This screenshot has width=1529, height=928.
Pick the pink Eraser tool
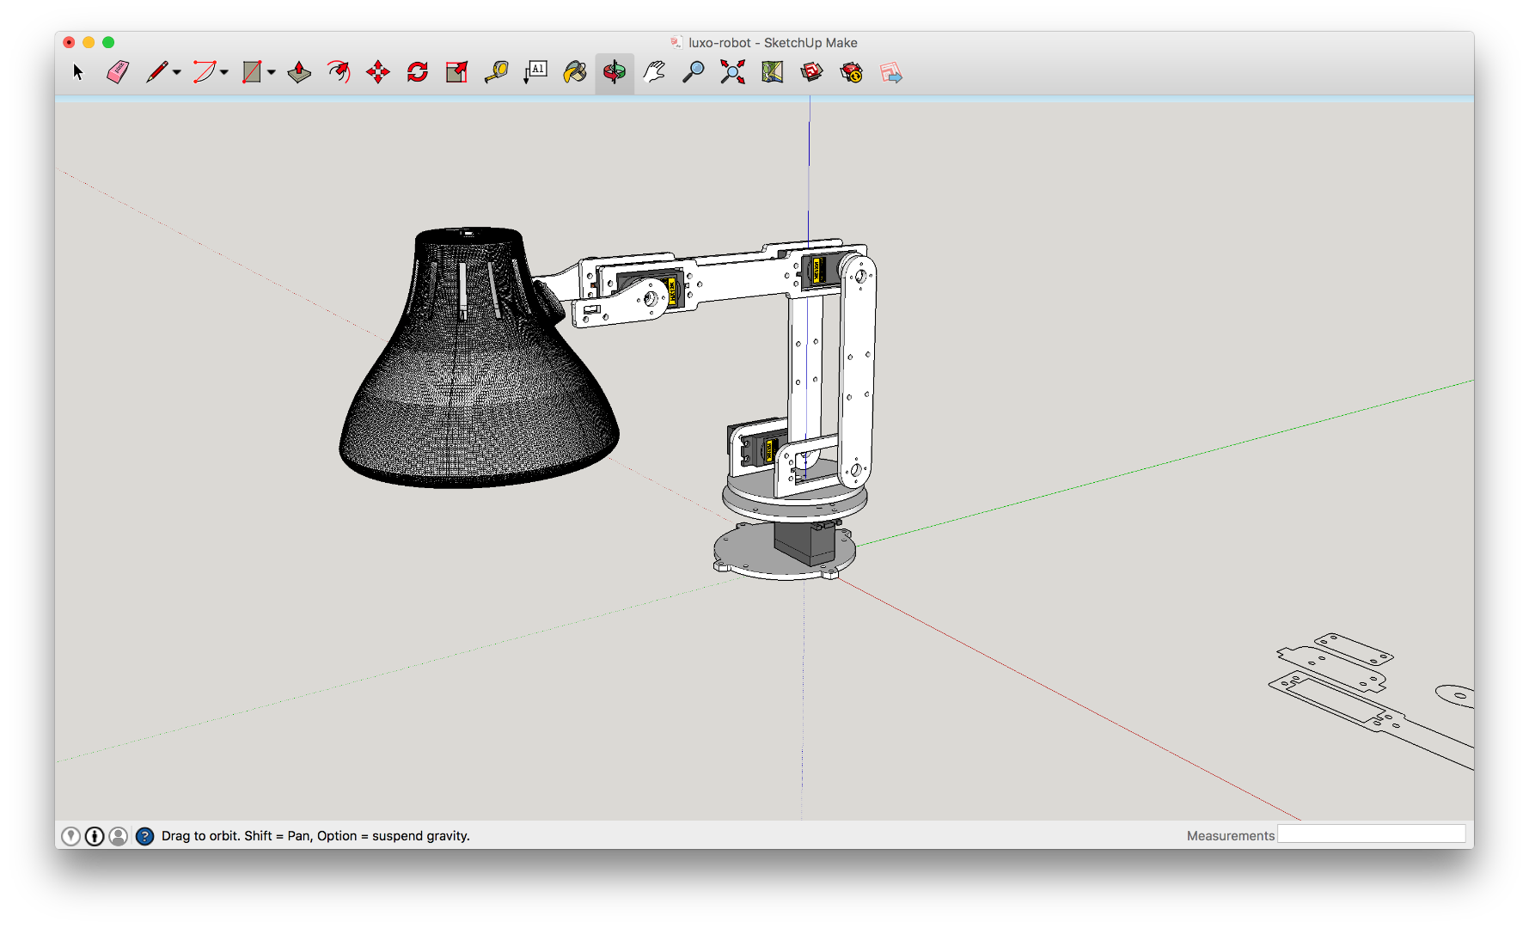tap(118, 73)
